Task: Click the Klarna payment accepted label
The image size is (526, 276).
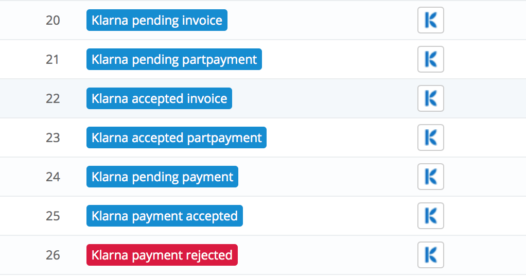Action: coord(165,216)
